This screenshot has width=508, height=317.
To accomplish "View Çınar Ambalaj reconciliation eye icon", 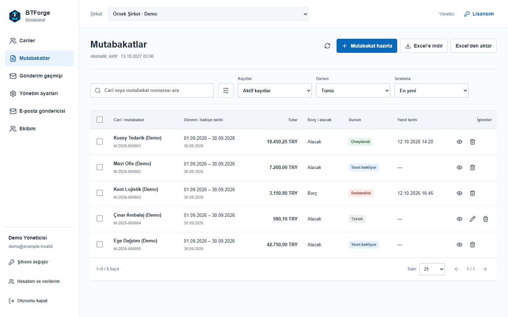I will (x=459, y=219).
